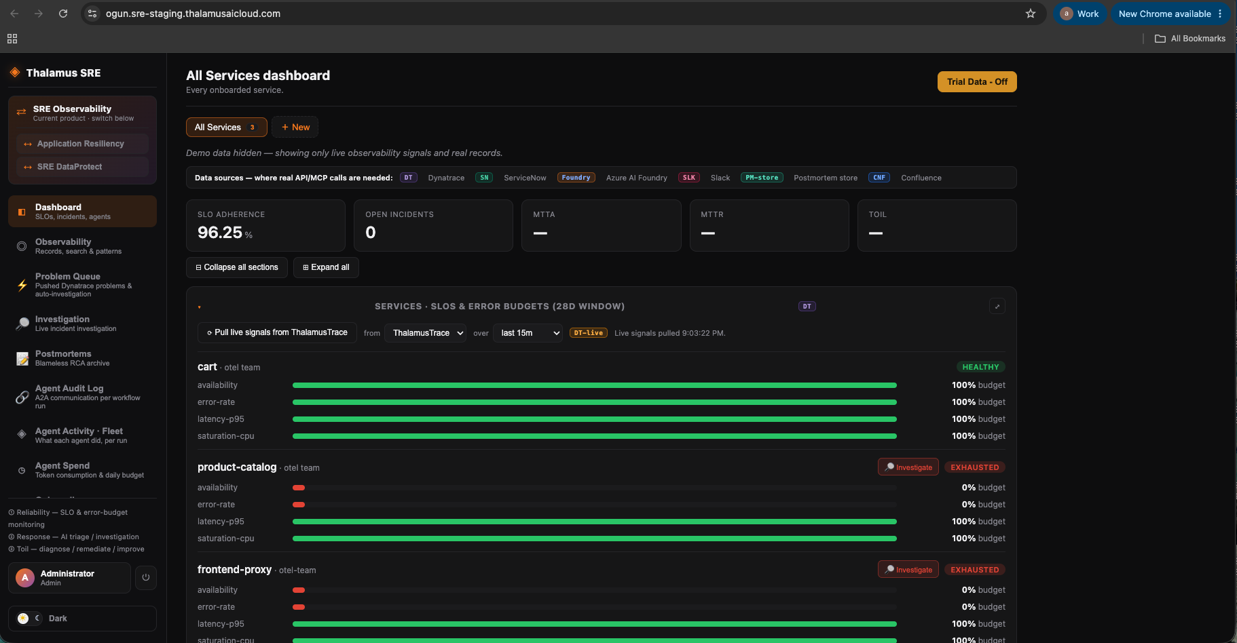
Task: Open All Bookmarks folder
Action: click(x=1190, y=39)
